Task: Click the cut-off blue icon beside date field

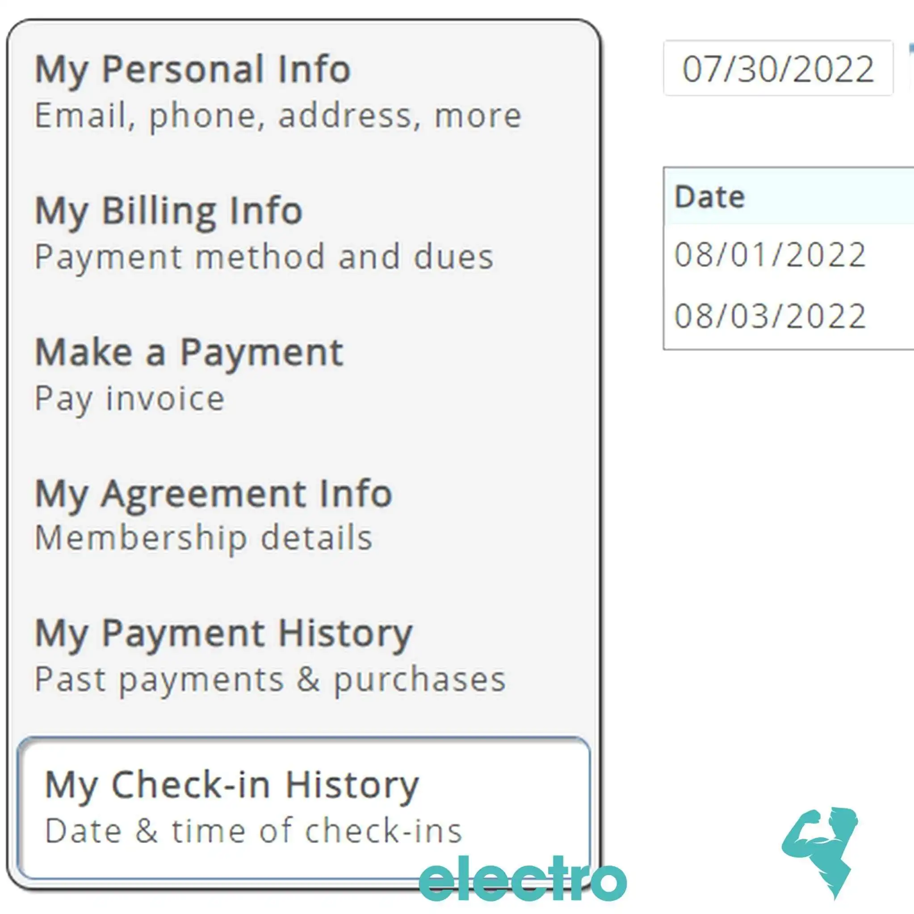Action: tap(911, 66)
